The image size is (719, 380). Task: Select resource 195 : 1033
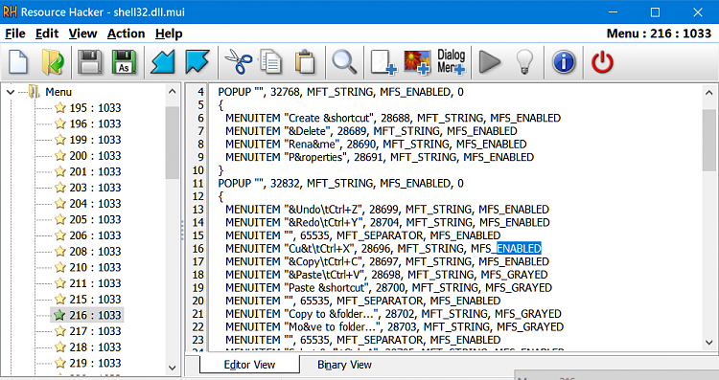(95, 108)
